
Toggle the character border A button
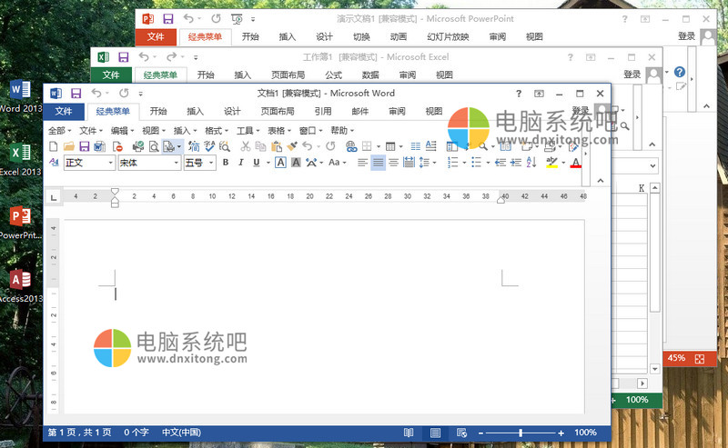(280, 163)
